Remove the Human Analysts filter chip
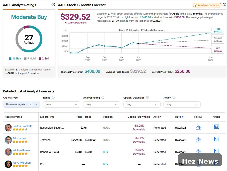Screen dimensions: 227x171 (31, 104)
